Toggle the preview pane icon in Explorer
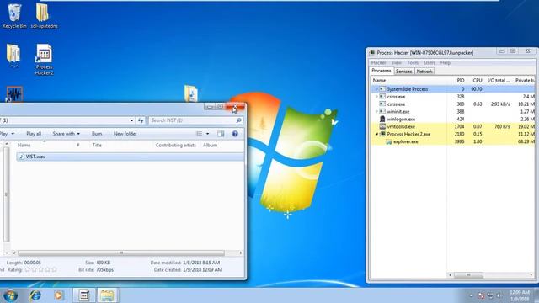This screenshot has width=539, height=303. tap(221, 134)
